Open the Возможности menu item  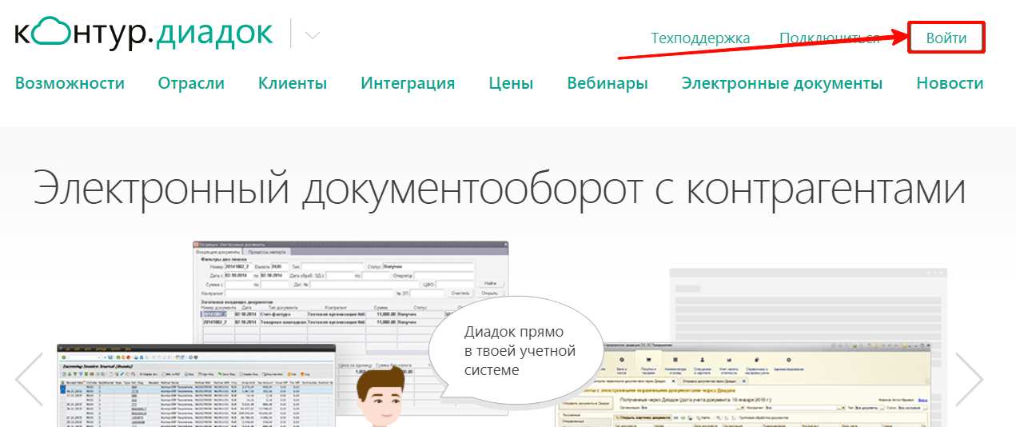coord(70,83)
